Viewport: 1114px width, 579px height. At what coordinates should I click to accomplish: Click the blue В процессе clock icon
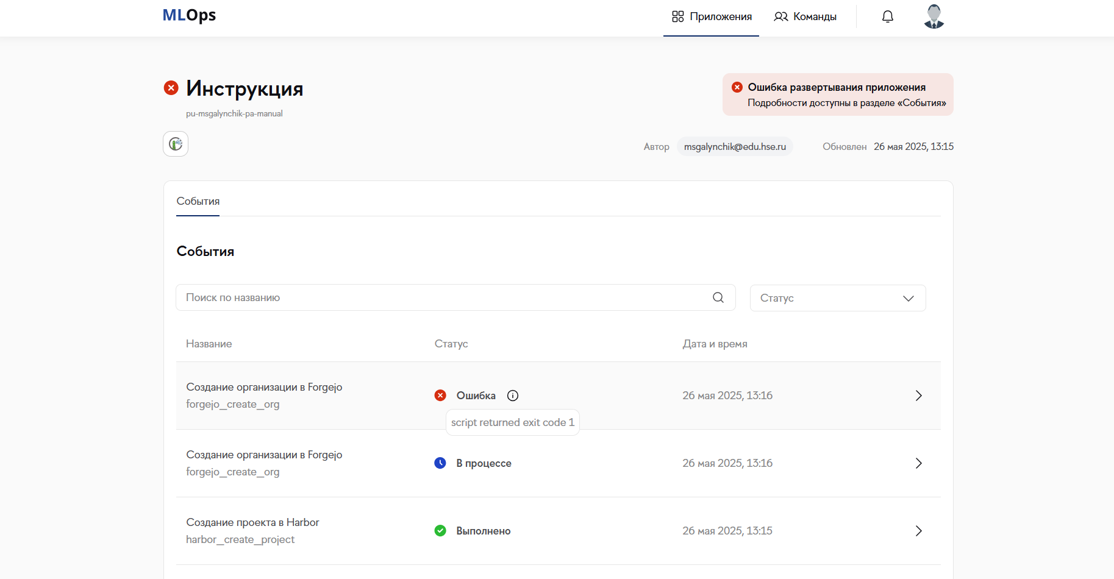pyautogui.click(x=440, y=463)
